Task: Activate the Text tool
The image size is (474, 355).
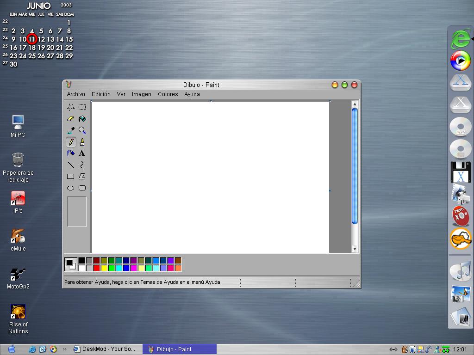Action: coord(82,153)
